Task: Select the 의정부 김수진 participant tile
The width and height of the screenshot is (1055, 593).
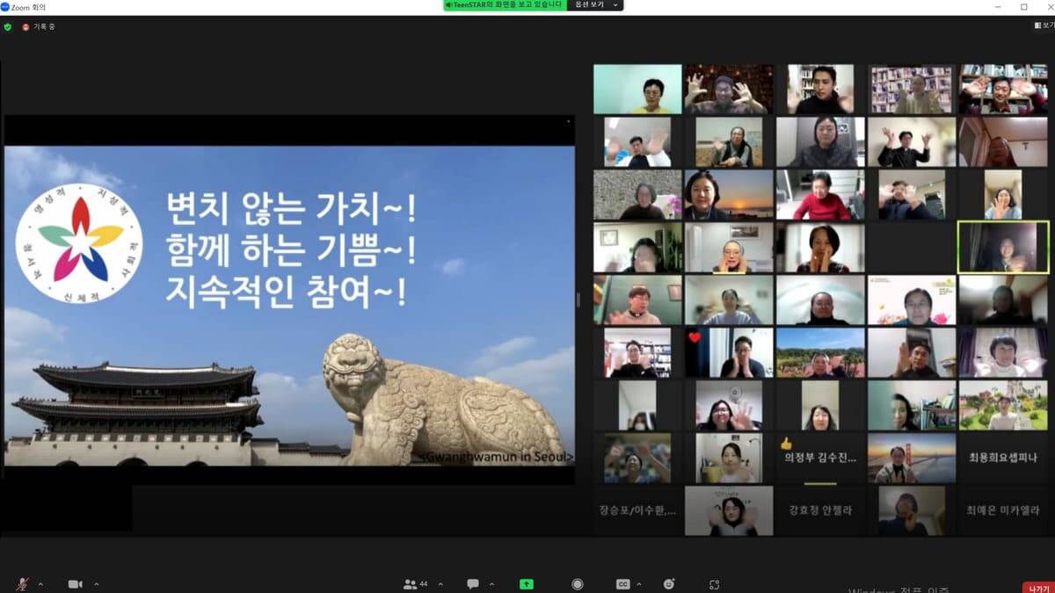Action: (x=819, y=458)
